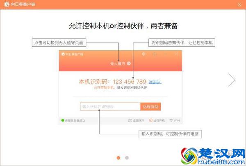Open the 桌面演示 icon in the status bar
246x166 pixels.
point(130,121)
